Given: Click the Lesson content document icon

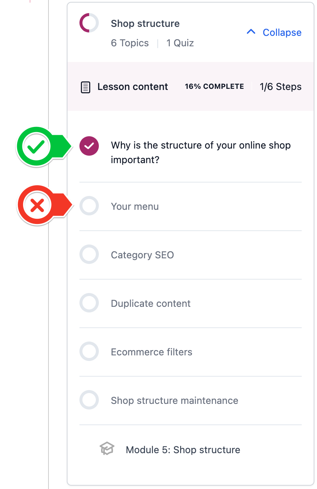Looking at the screenshot, I should coord(85,87).
